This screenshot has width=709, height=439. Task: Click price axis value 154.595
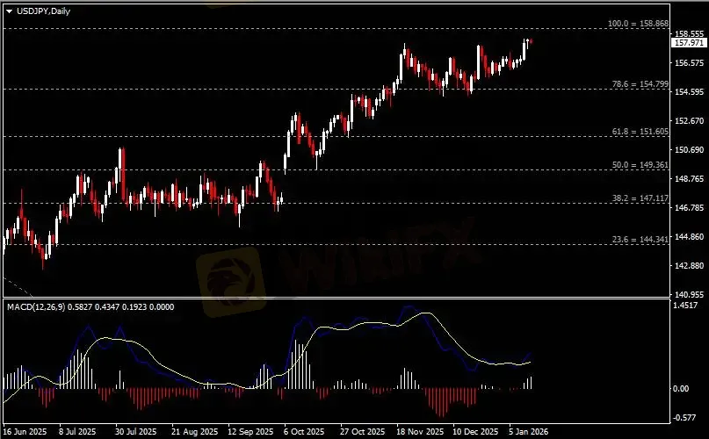(x=689, y=92)
